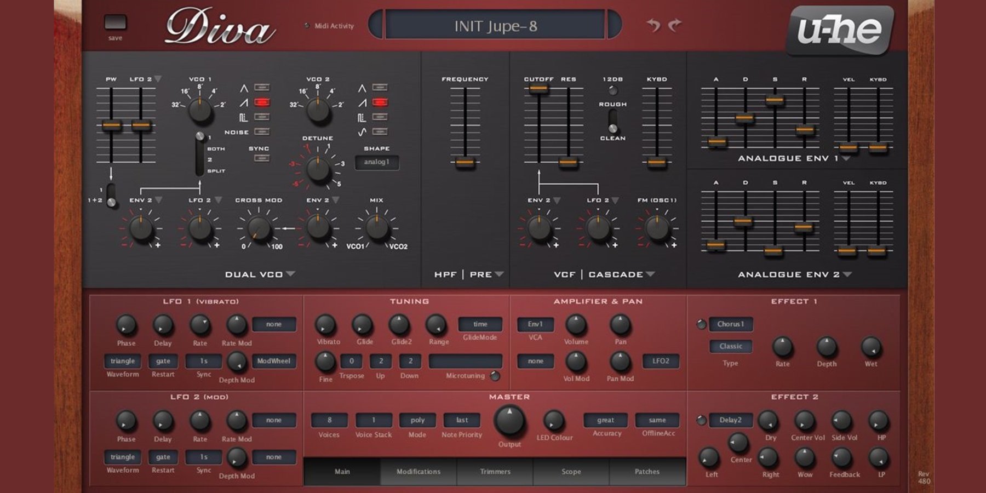Screen dimensions: 986x493
Task: Click the Effect 2 Feedback knob
Action: (842, 457)
